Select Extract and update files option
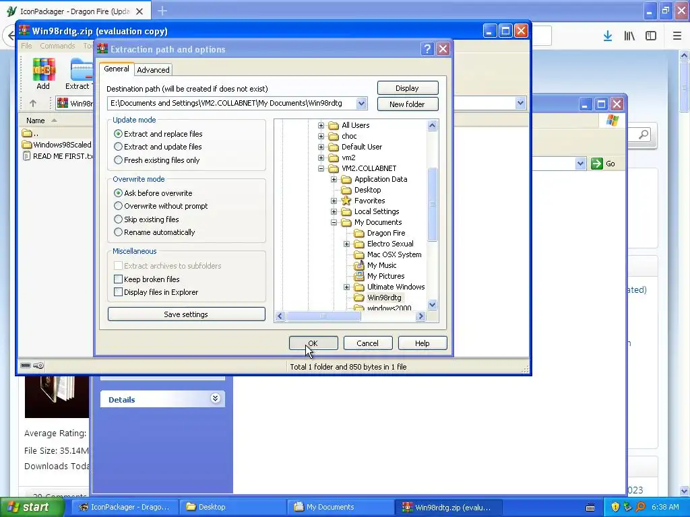690x517 pixels. coord(158,147)
